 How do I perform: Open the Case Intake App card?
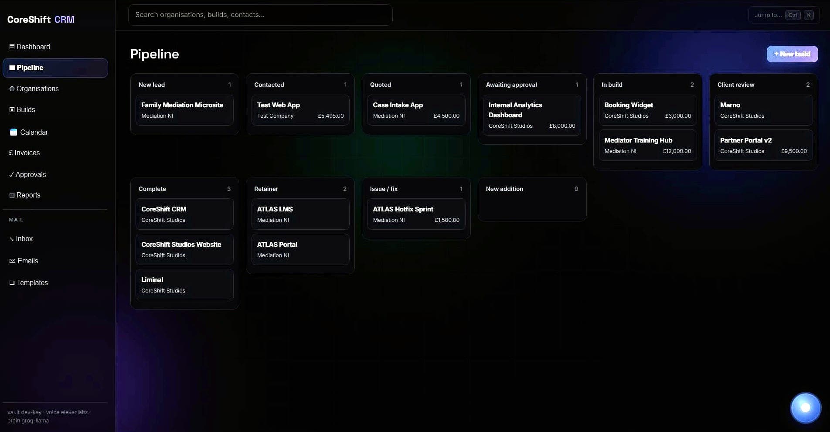(416, 110)
